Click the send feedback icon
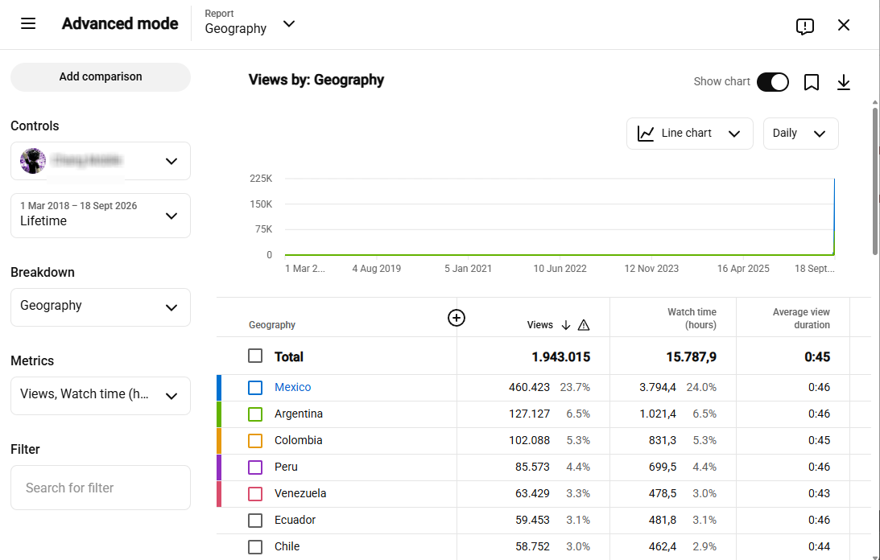This screenshot has width=880, height=560. (x=805, y=26)
